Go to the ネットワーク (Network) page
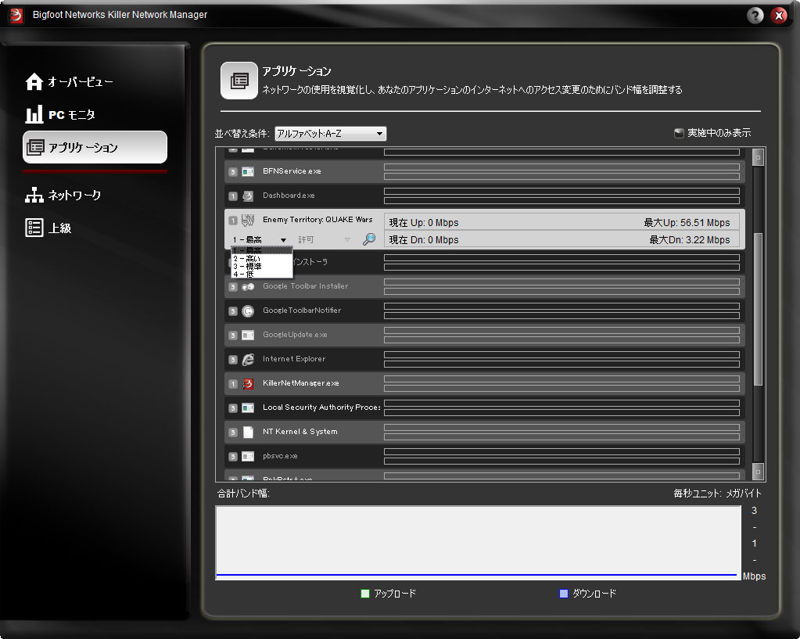 [x=63, y=195]
